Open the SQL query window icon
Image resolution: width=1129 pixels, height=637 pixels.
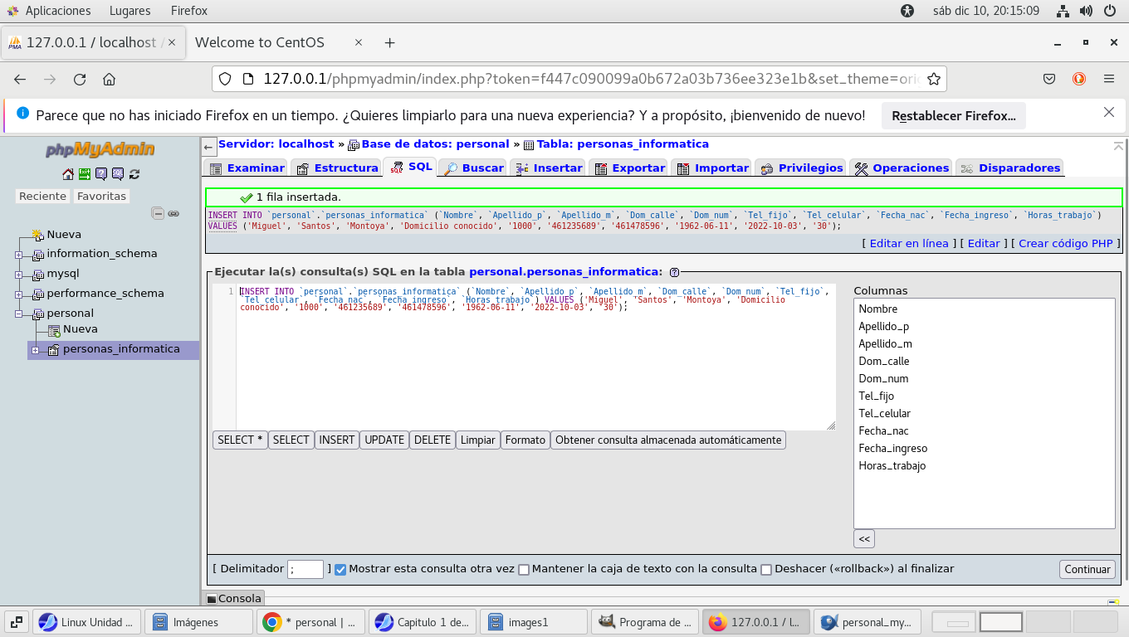(118, 174)
